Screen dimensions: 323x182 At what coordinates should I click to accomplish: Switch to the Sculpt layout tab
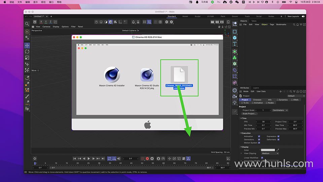point(198,16)
